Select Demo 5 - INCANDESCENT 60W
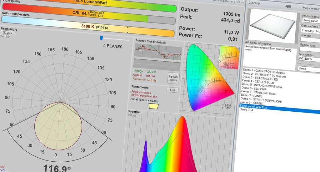The height and width of the screenshot is (172, 320). click(x=262, y=85)
